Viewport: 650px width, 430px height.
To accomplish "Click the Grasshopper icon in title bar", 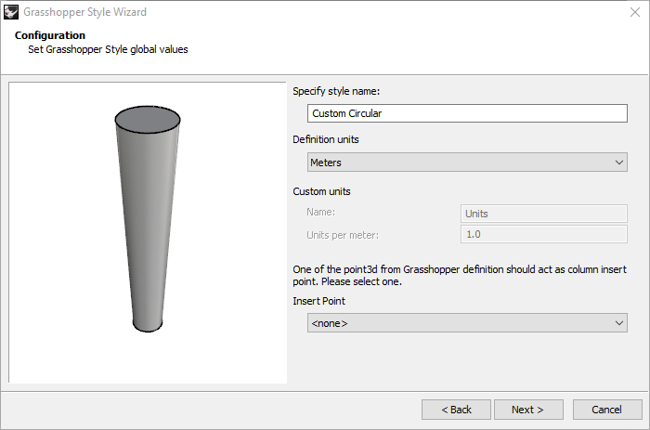I will pyautogui.click(x=11, y=12).
